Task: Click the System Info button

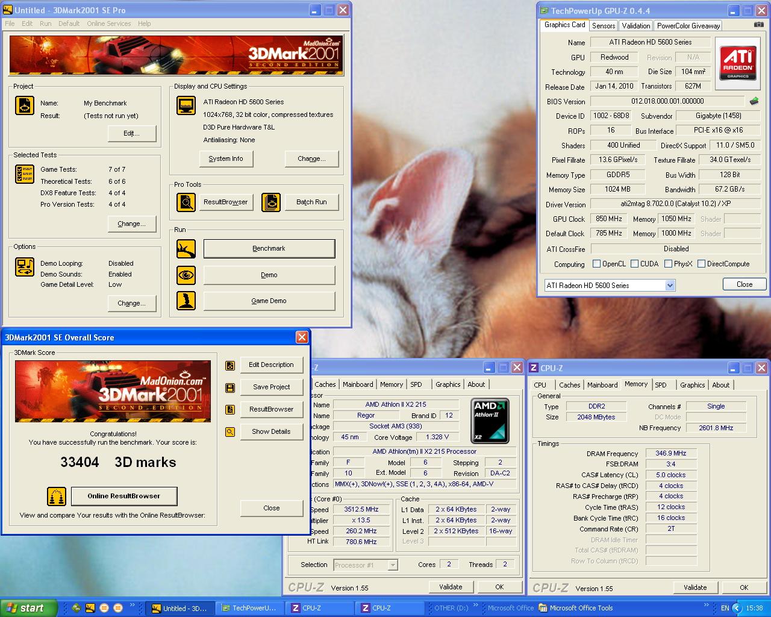Action: [226, 158]
